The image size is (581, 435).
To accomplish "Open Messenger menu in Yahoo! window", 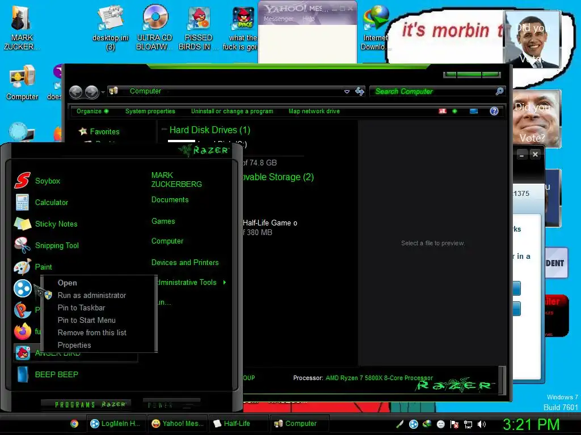I will coord(278,19).
